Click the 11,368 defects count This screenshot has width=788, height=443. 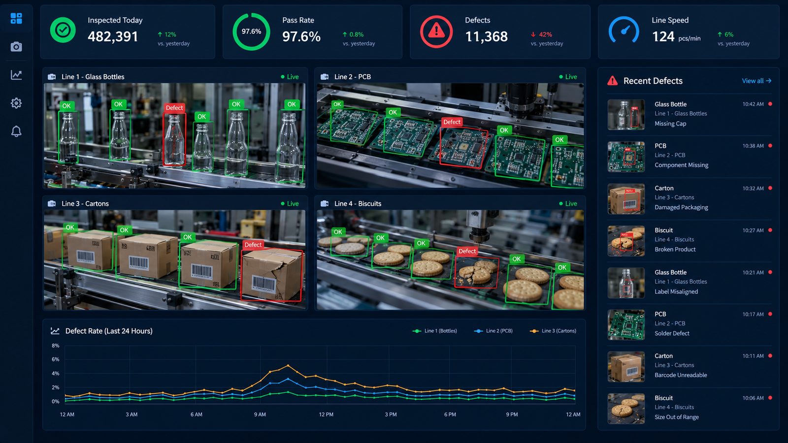pos(486,36)
